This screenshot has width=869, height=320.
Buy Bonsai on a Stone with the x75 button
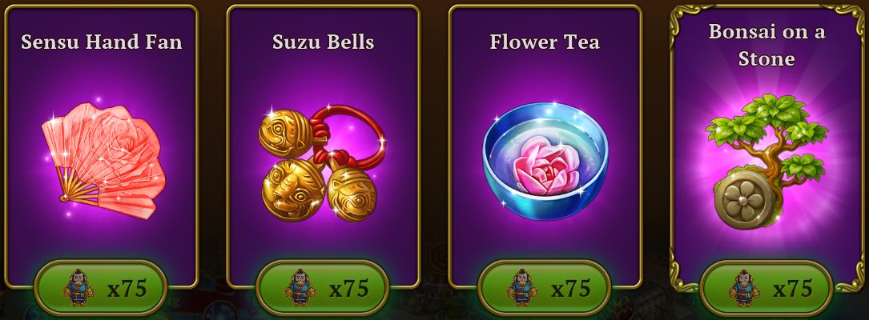pyautogui.click(x=766, y=288)
